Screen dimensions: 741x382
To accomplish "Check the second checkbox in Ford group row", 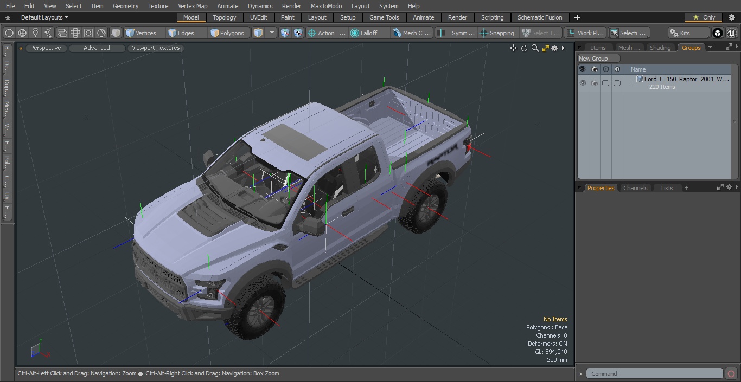I will point(617,83).
